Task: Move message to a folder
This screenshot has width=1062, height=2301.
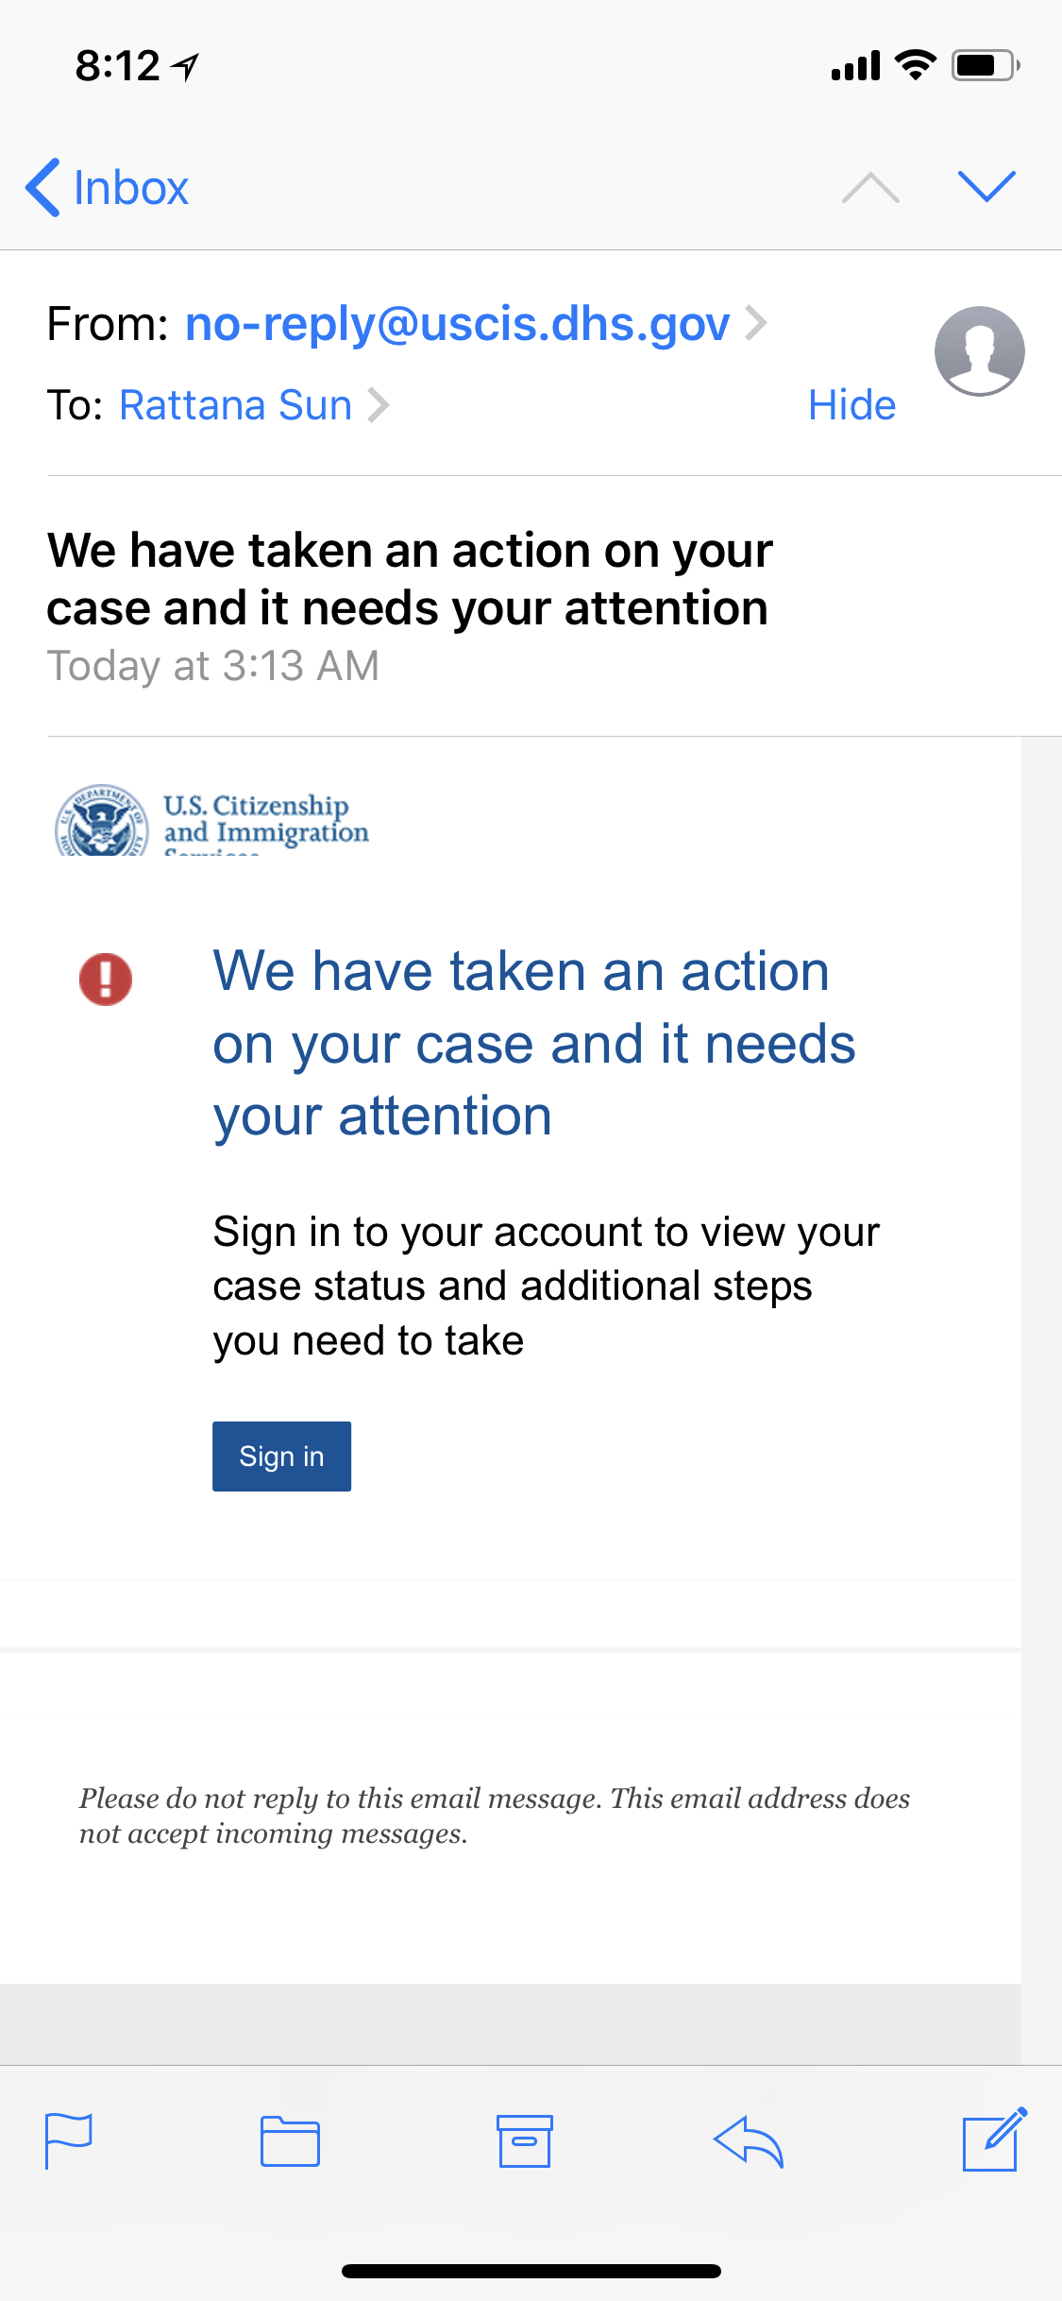Action: pyautogui.click(x=290, y=2140)
